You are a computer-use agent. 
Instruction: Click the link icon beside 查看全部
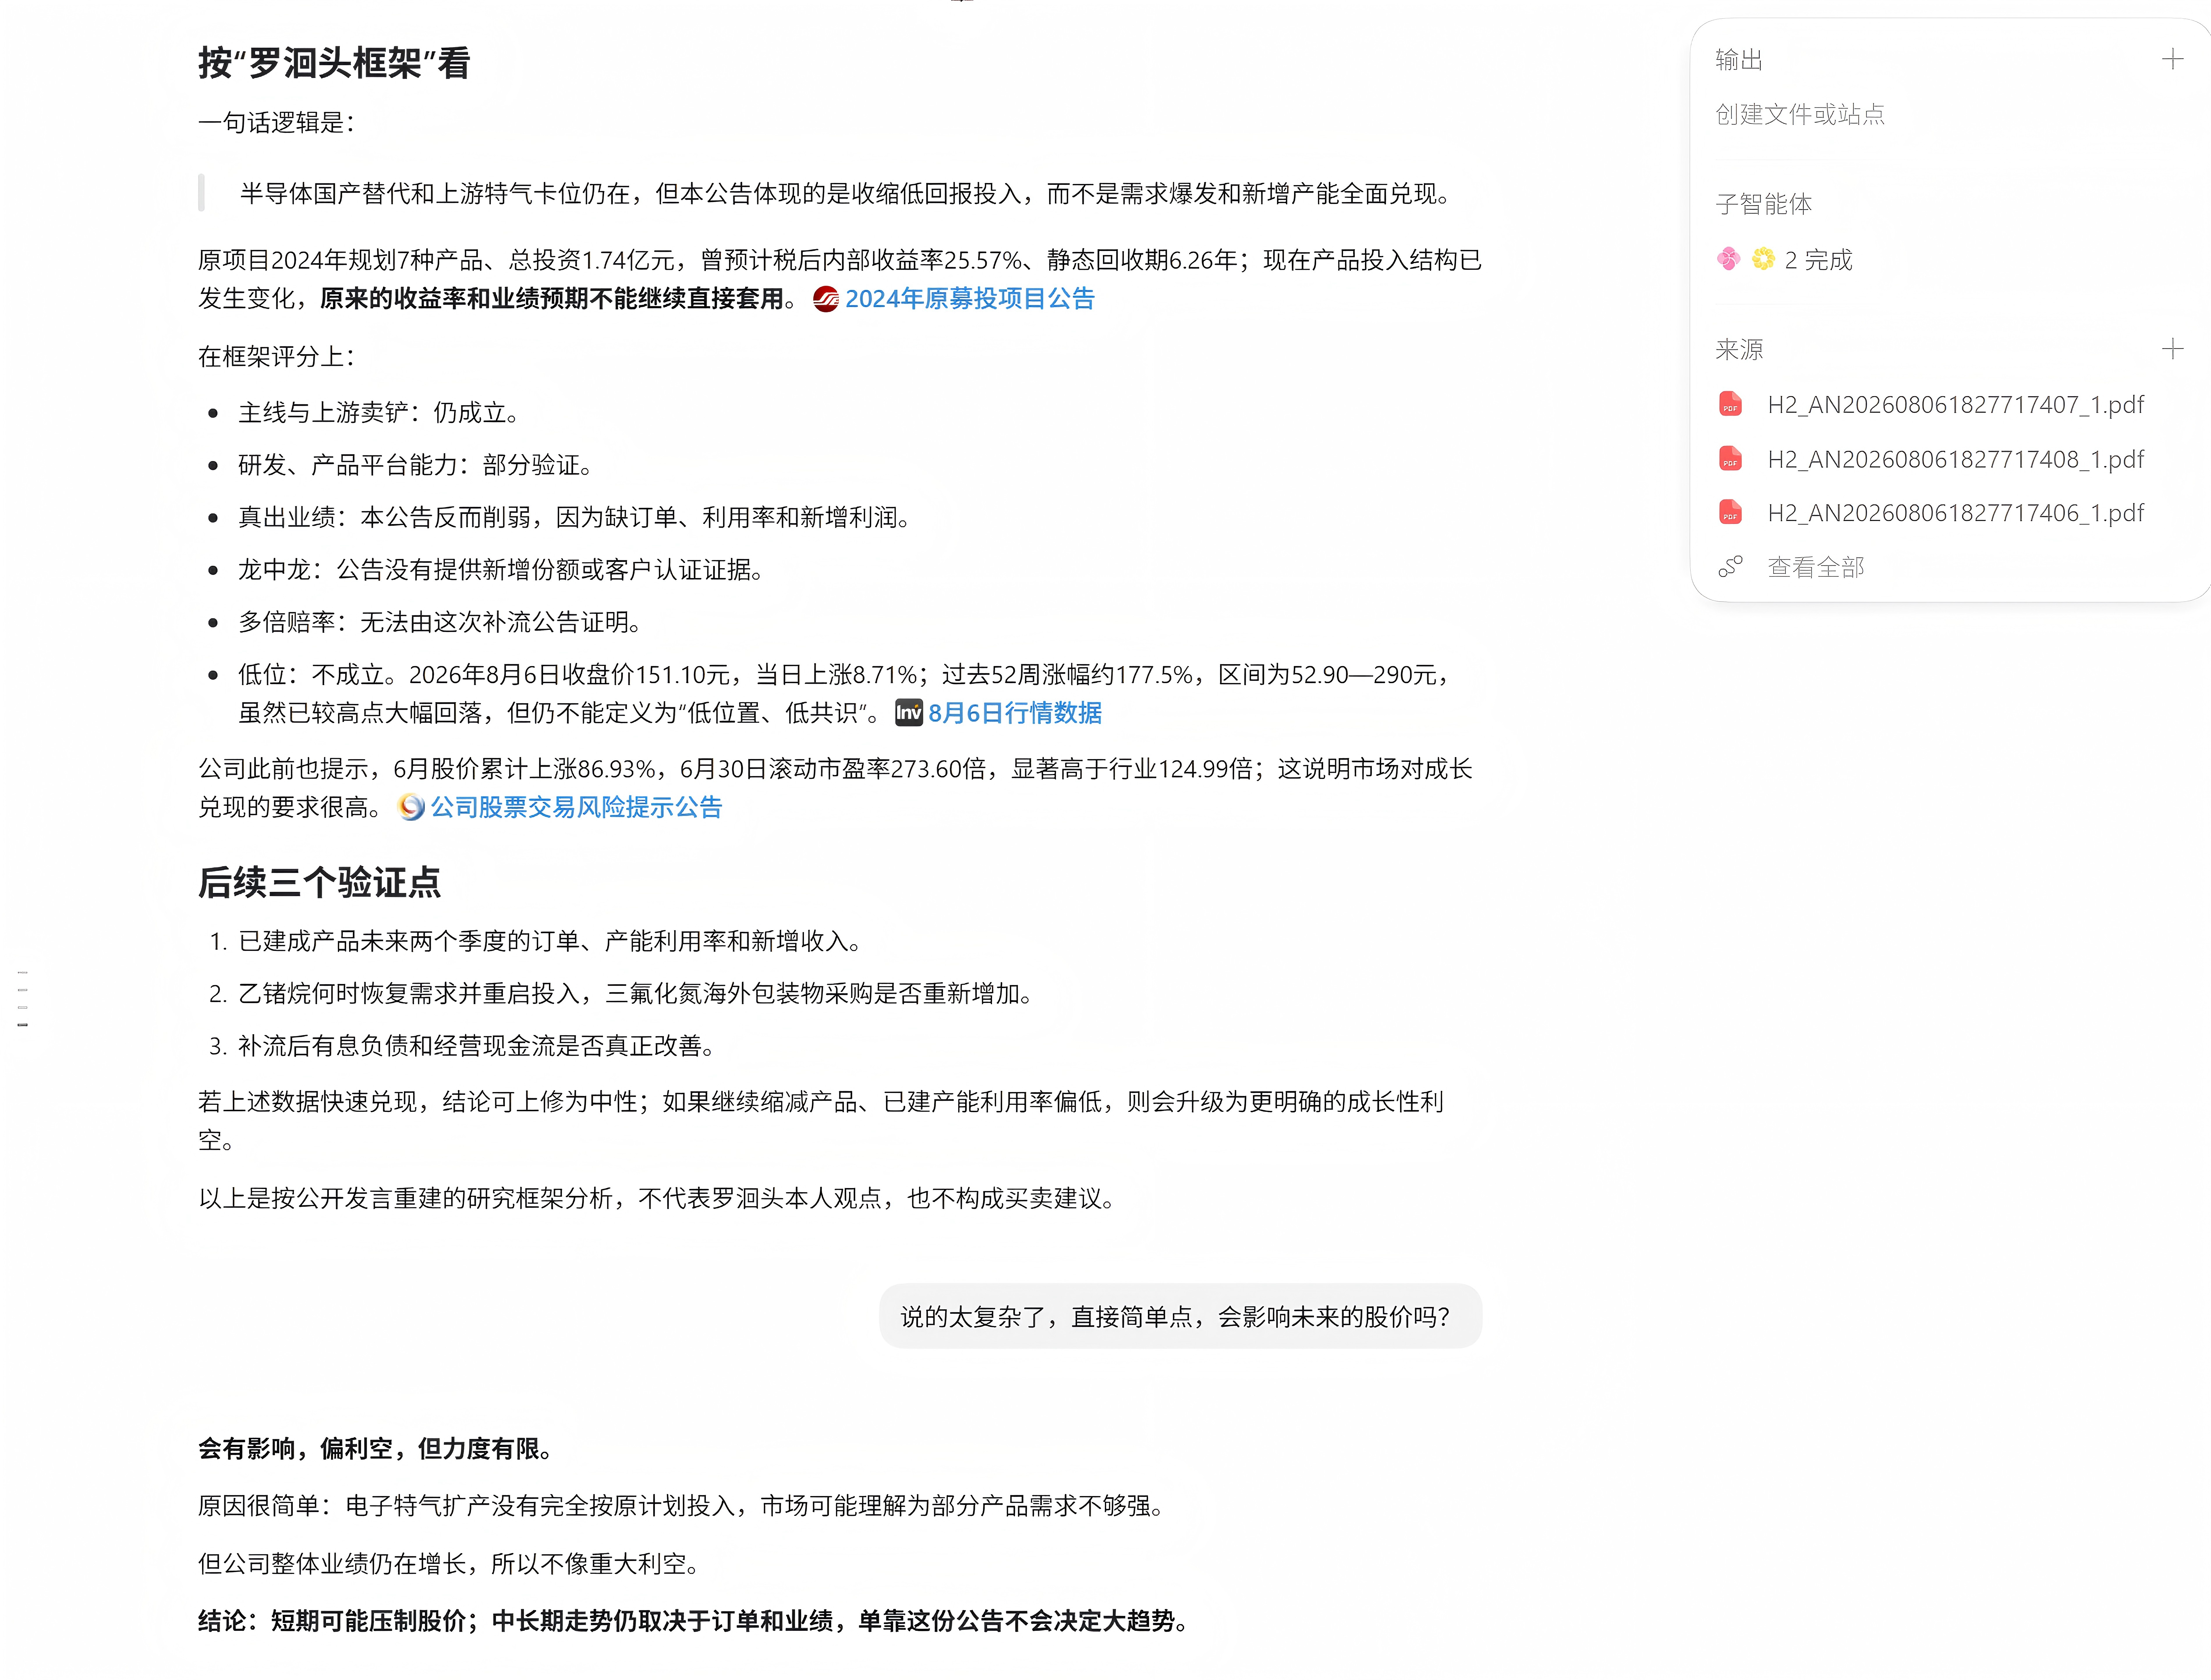click(1730, 567)
